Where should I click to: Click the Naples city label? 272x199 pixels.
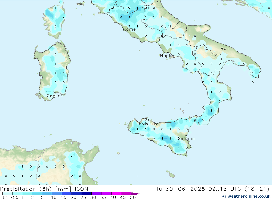coord(168,56)
